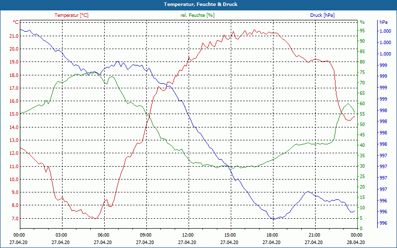Click the '10,0' temperature axis value
Image resolution: width=397 pixels, height=248 pixels.
[14, 180]
